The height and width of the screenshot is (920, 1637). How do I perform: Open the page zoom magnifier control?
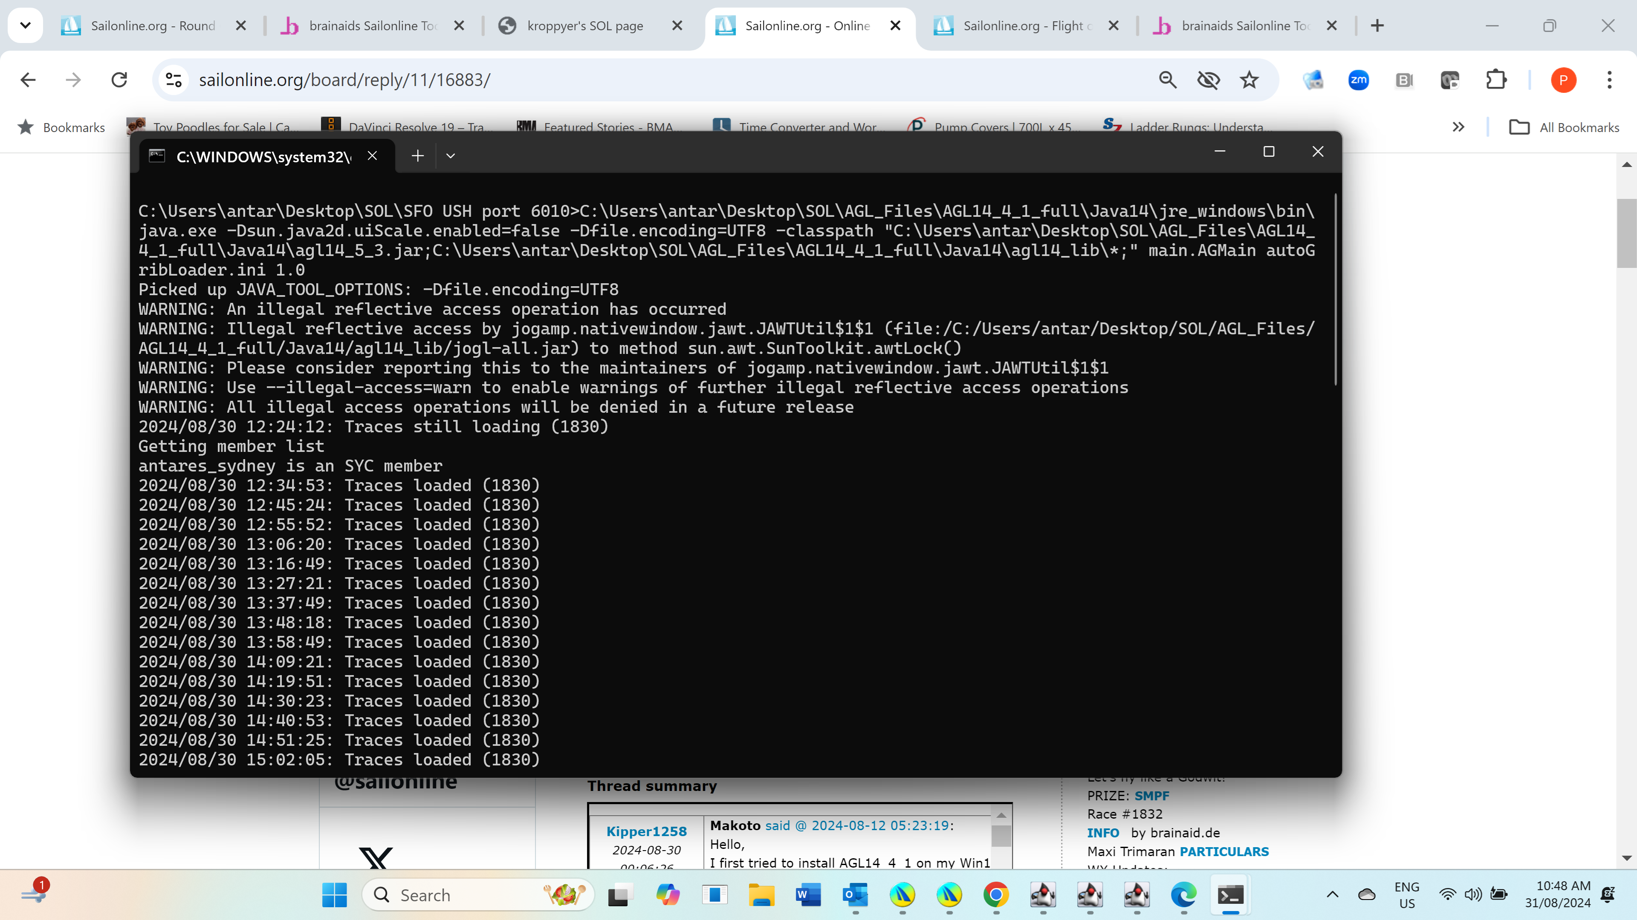click(x=1168, y=80)
